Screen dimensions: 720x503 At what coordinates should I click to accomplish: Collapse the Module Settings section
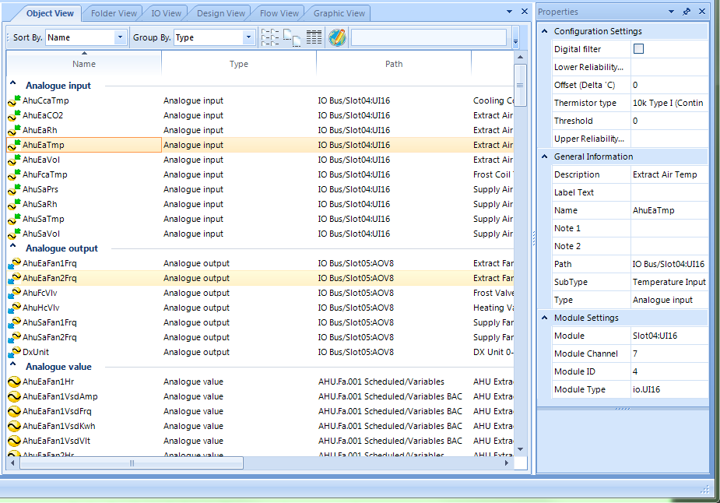point(545,318)
